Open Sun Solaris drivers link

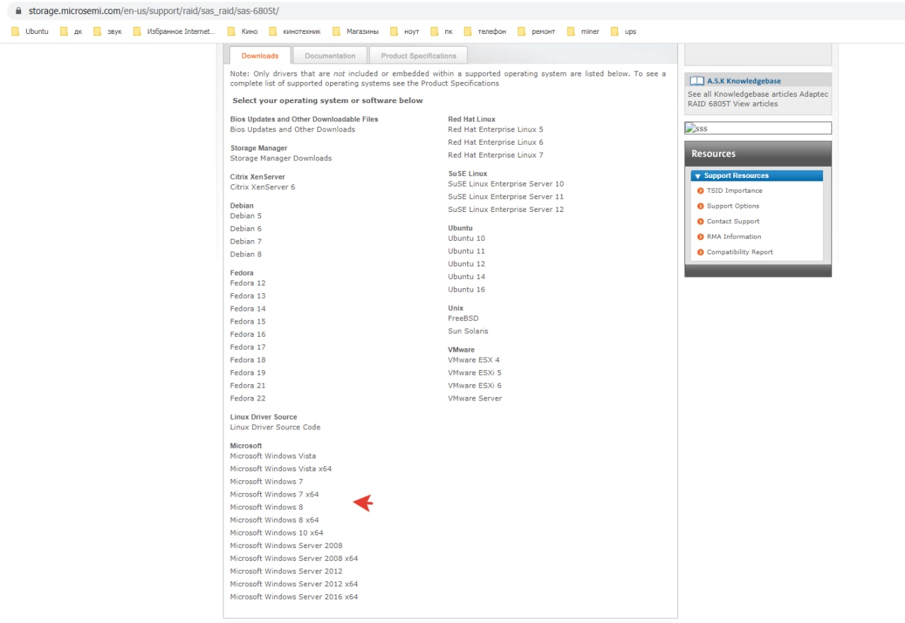pyautogui.click(x=468, y=331)
